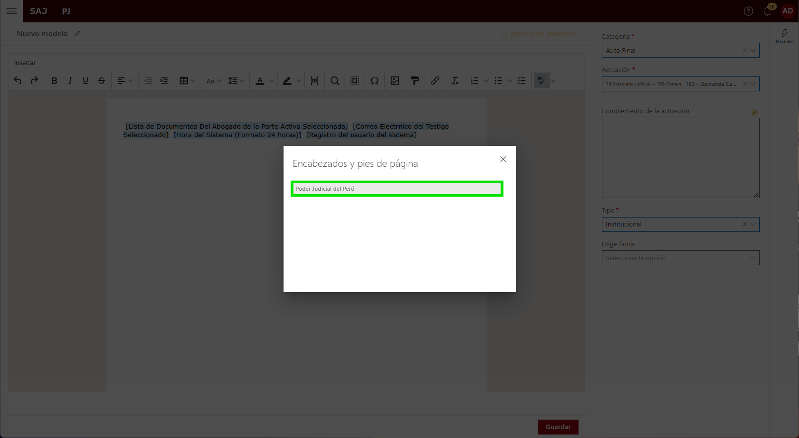Open the find and replace magnifier icon
The height and width of the screenshot is (438, 799).
point(335,80)
